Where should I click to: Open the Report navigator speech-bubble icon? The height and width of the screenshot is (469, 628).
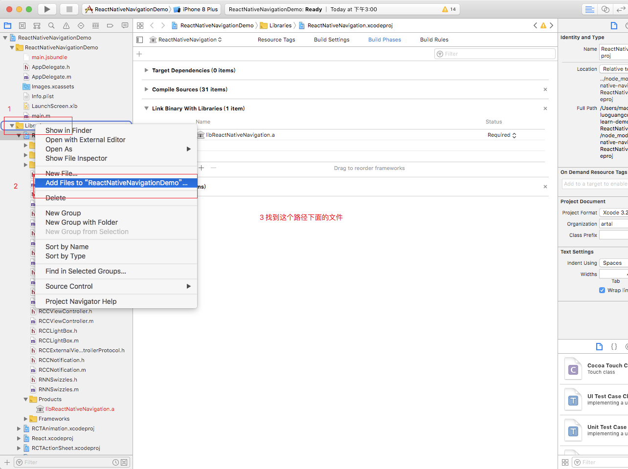[125, 25]
